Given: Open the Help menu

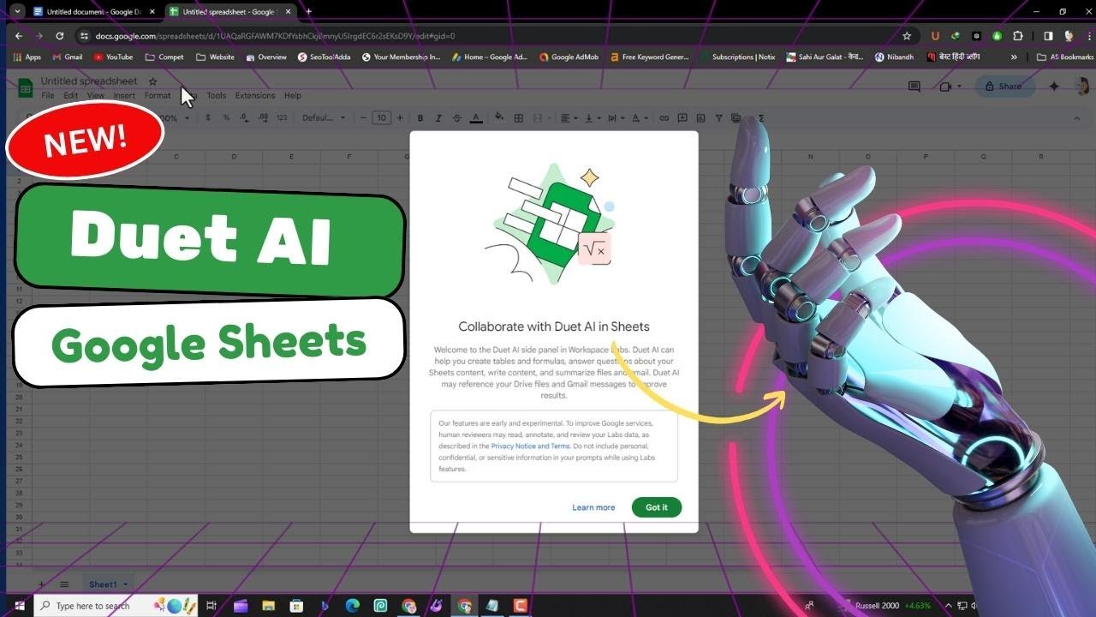Looking at the screenshot, I should tap(293, 96).
